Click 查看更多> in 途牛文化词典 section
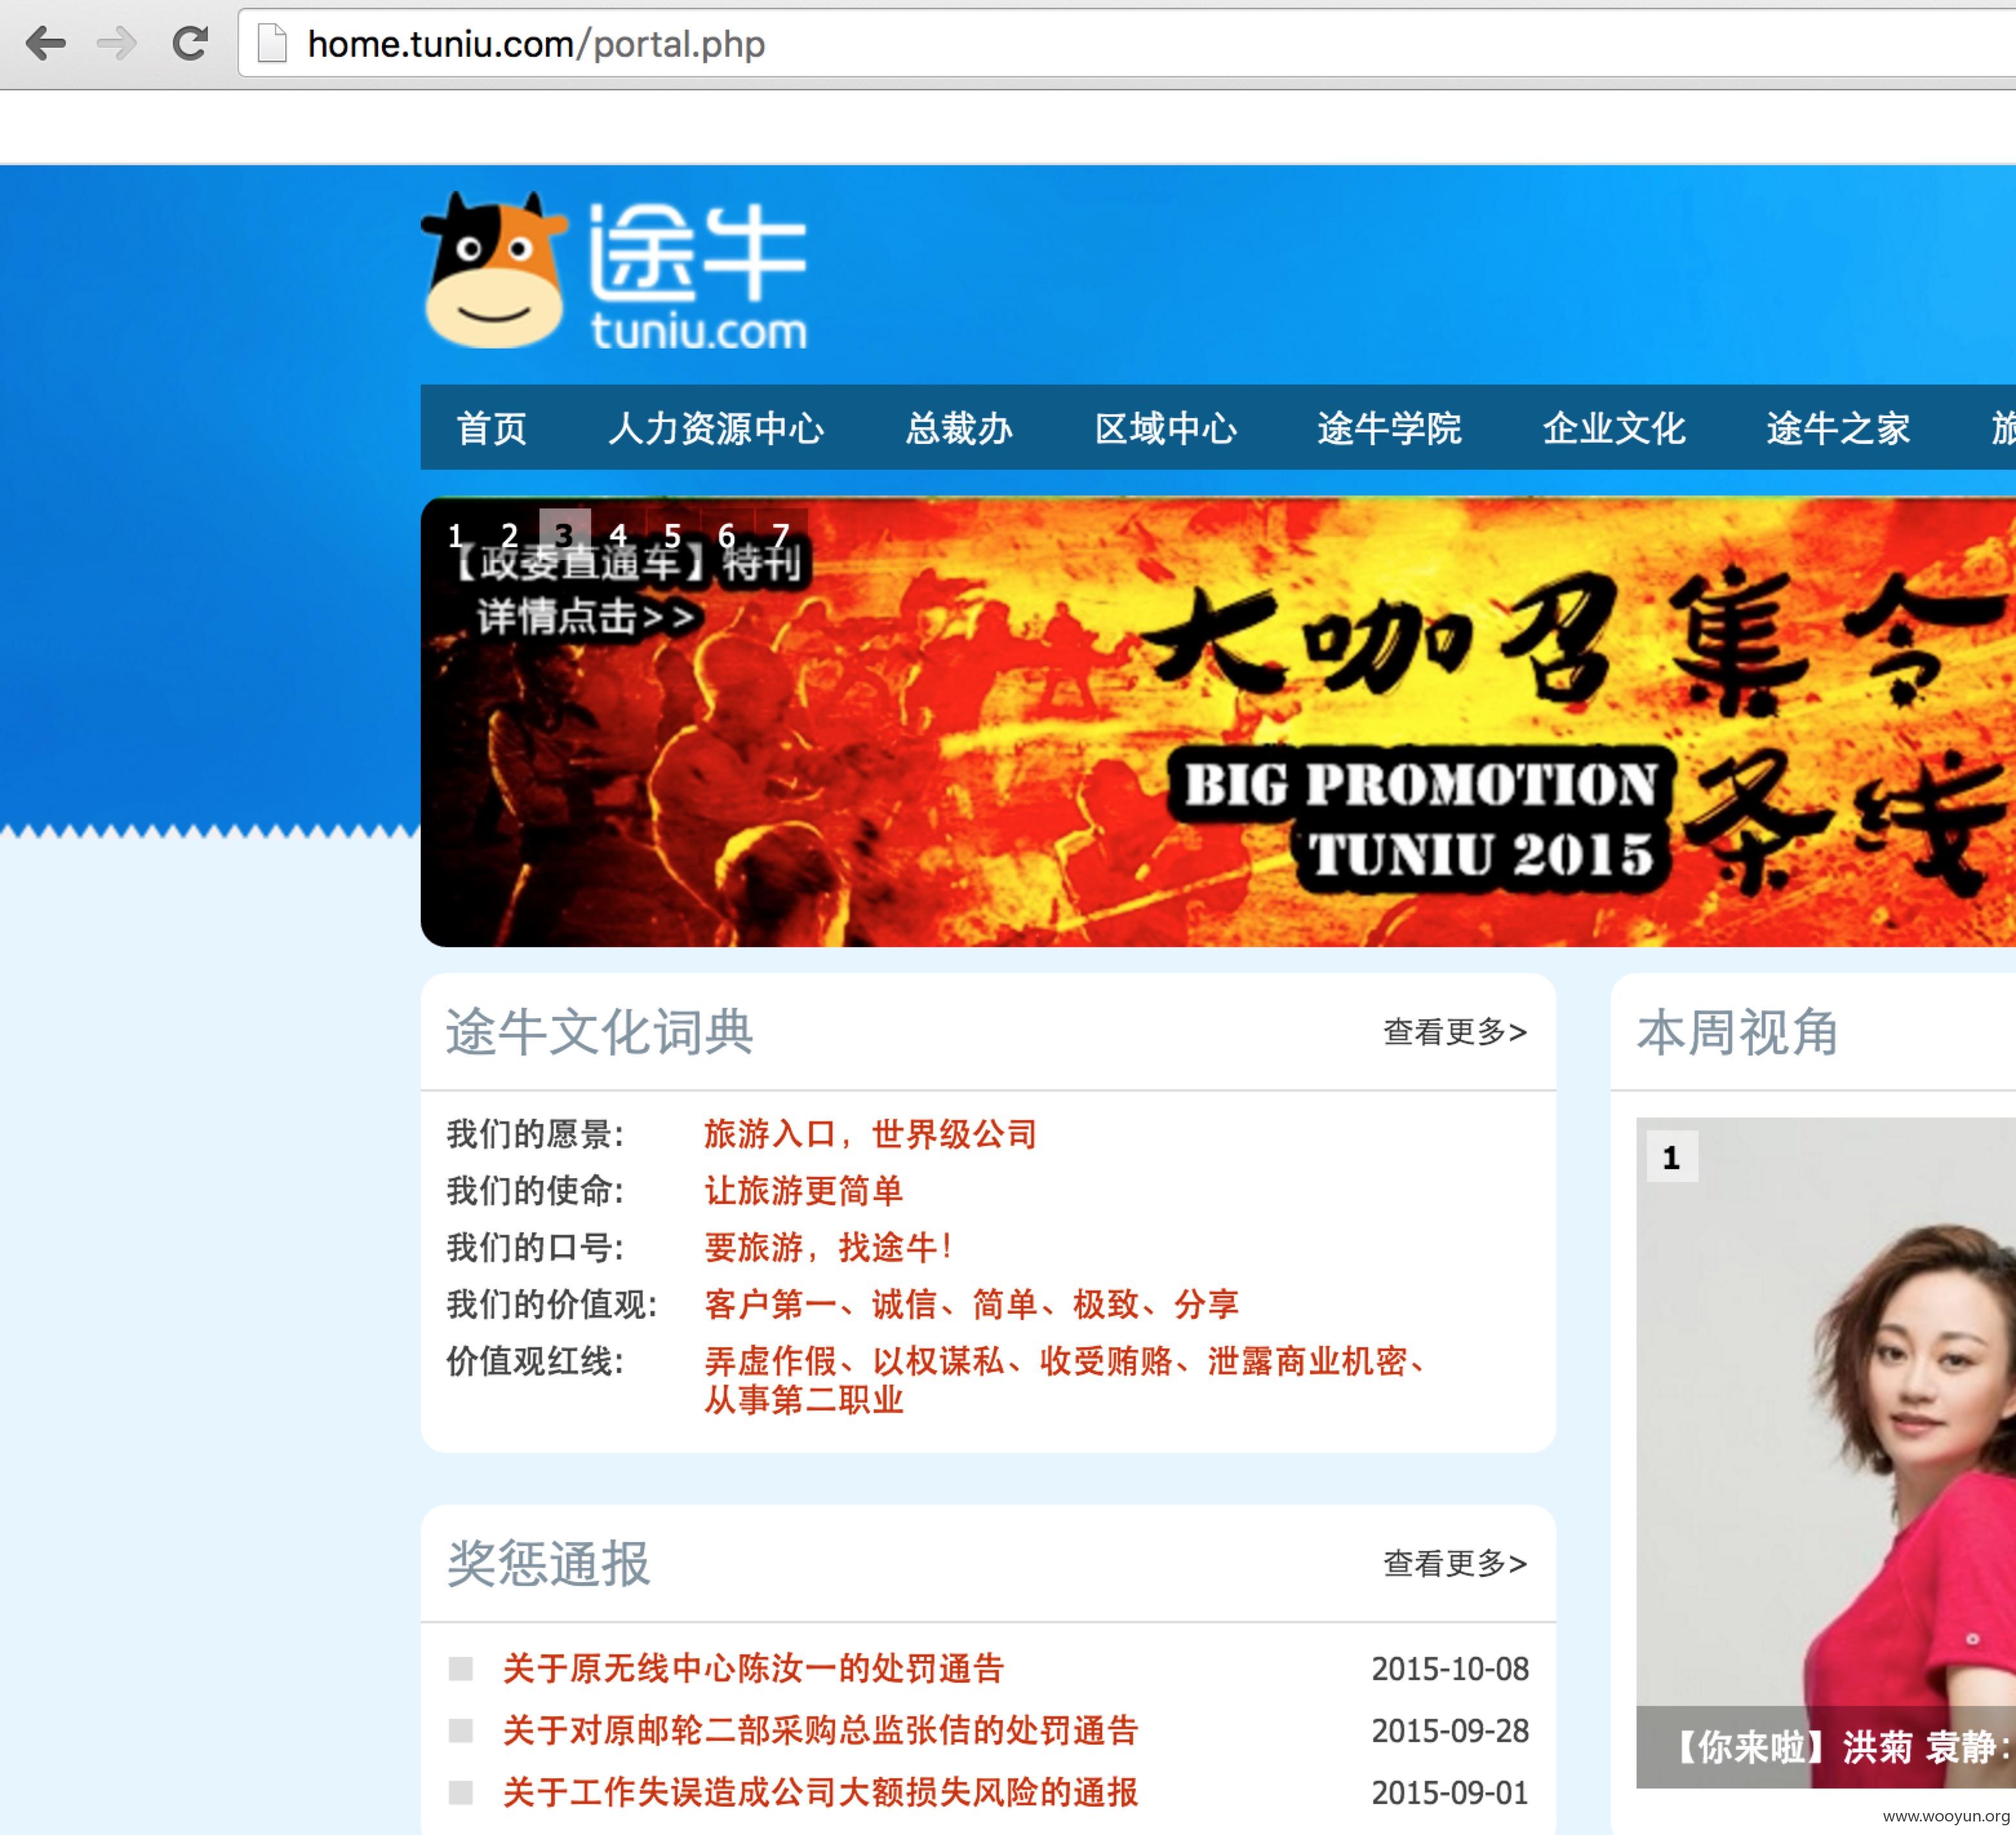Viewport: 2016px width, 1835px height. tap(1455, 1031)
